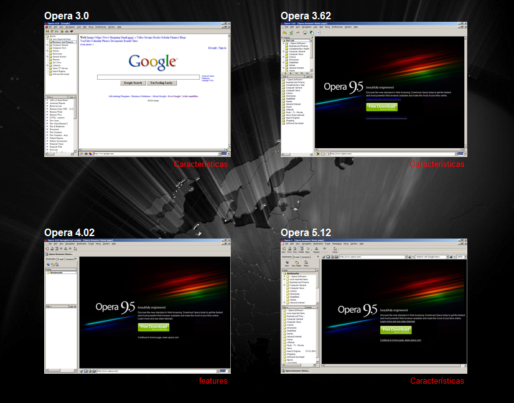Click the 'Opera 5.12' heading text
Viewport: 514px width, 403px height.
(306, 232)
